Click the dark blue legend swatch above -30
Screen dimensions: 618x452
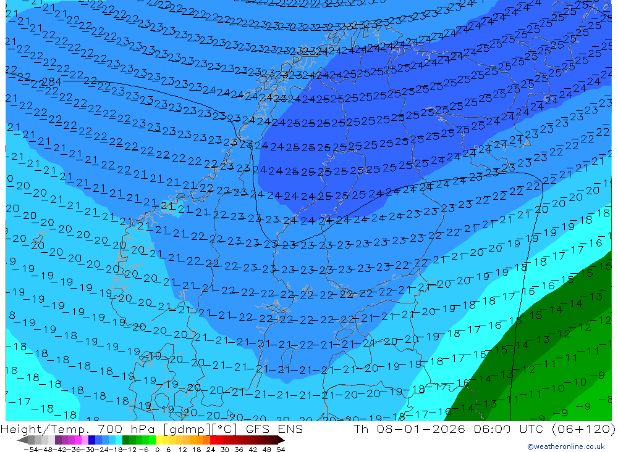[x=92, y=440]
